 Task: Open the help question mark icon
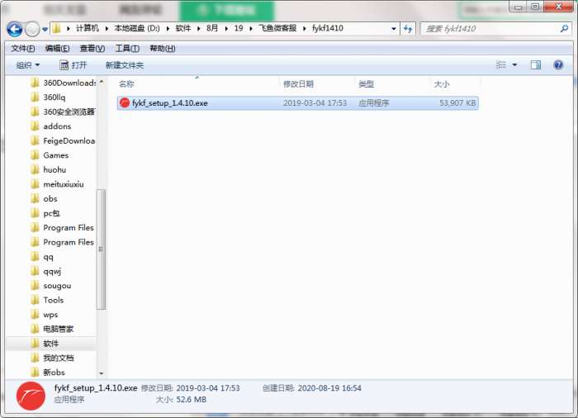point(558,65)
